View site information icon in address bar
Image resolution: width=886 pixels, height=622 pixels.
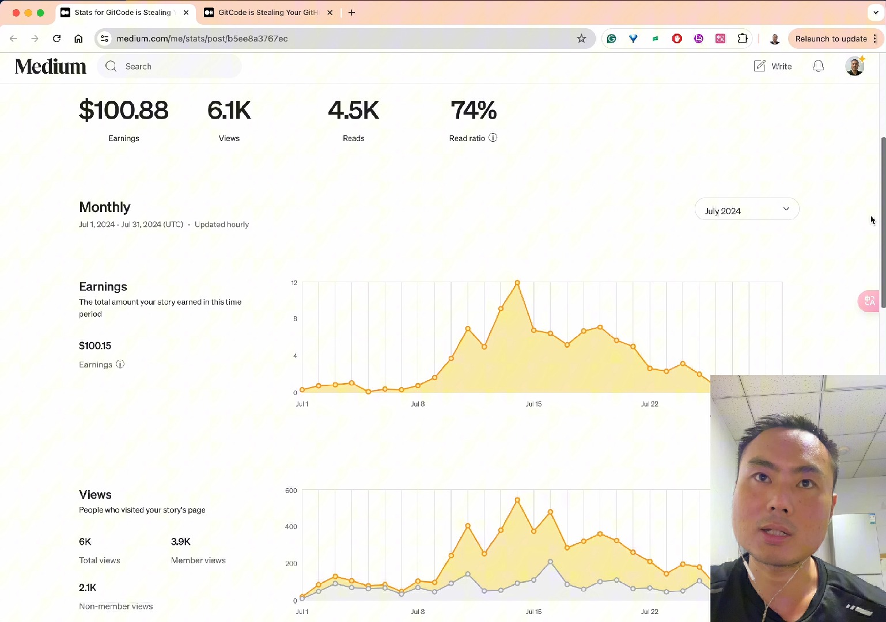(x=104, y=39)
